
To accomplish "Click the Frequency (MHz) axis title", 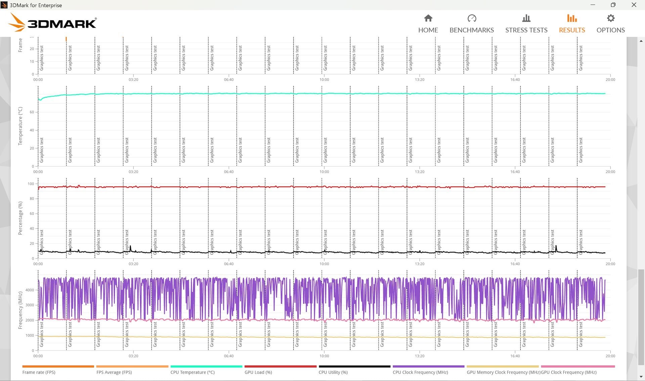I will (20, 310).
